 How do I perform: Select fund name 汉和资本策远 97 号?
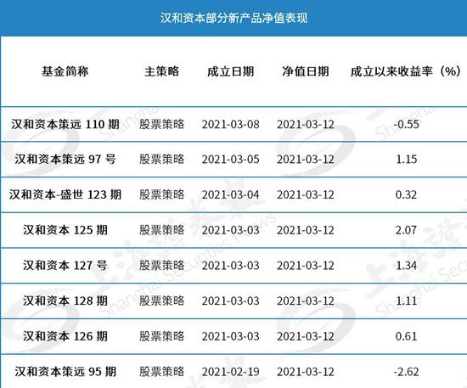click(65, 160)
